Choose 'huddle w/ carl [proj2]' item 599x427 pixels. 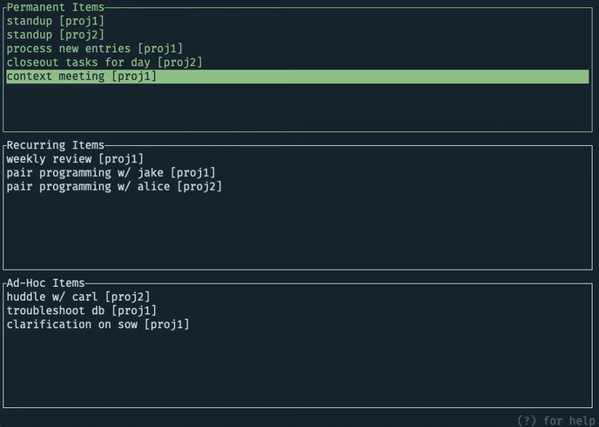[x=78, y=297]
